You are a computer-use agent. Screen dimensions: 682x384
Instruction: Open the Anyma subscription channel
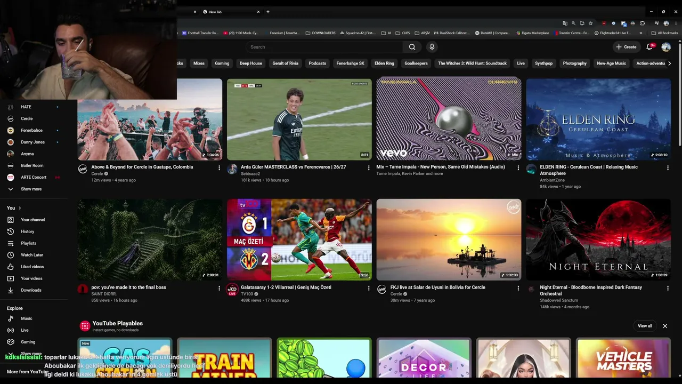(x=27, y=154)
